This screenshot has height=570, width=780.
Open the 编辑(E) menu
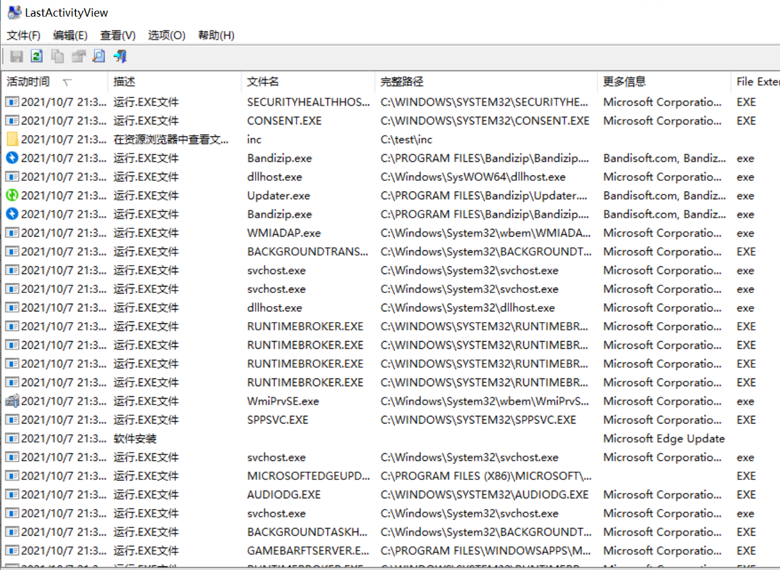[x=70, y=36]
